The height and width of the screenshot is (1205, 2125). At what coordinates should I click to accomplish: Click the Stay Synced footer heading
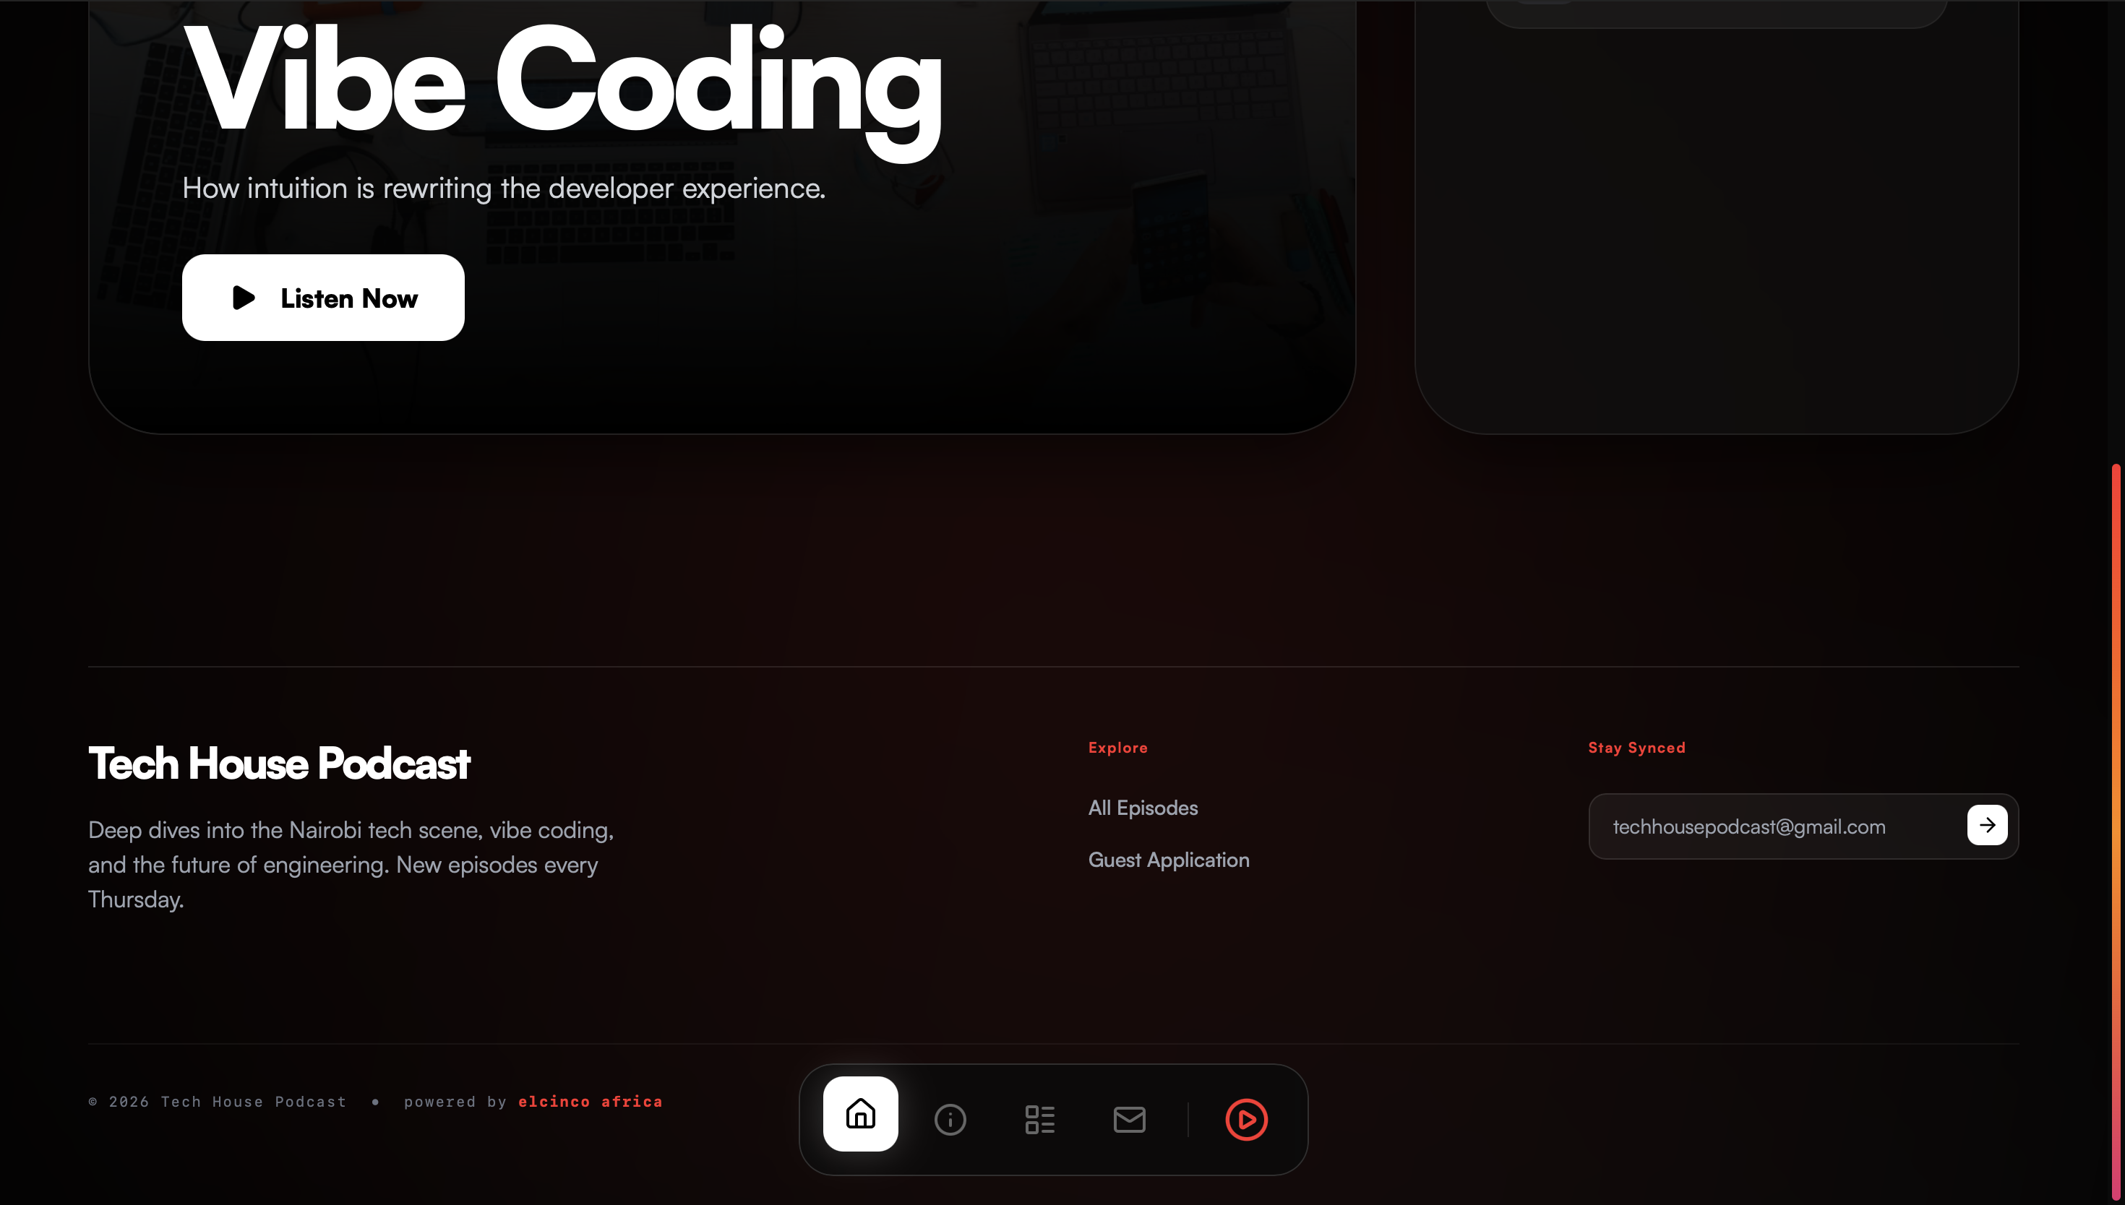tap(1636, 747)
